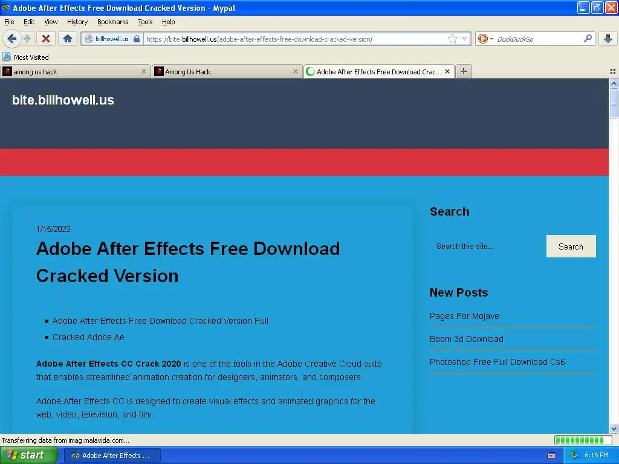Bookmark this page with the star icon
This screenshot has width=619, height=464.
(452, 39)
